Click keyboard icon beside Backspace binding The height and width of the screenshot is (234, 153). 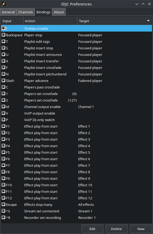click(x=3, y=35)
